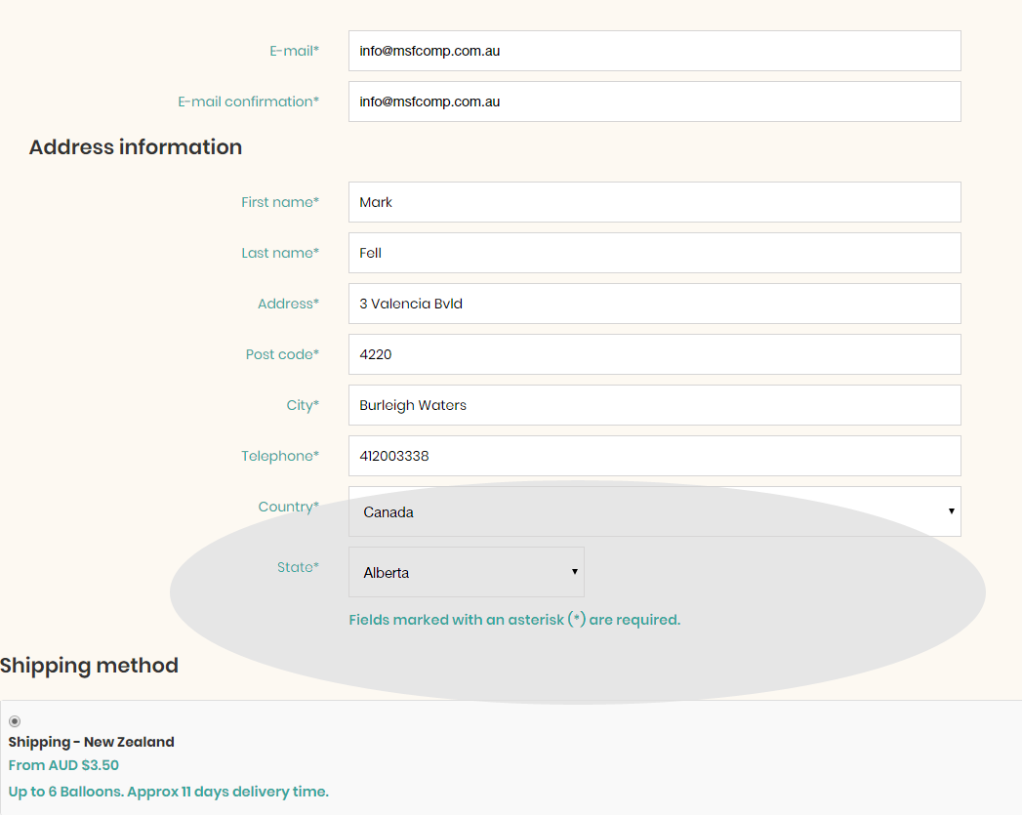Focus the E-mail confirmation text box
The width and height of the screenshot is (1022, 815).
point(654,102)
